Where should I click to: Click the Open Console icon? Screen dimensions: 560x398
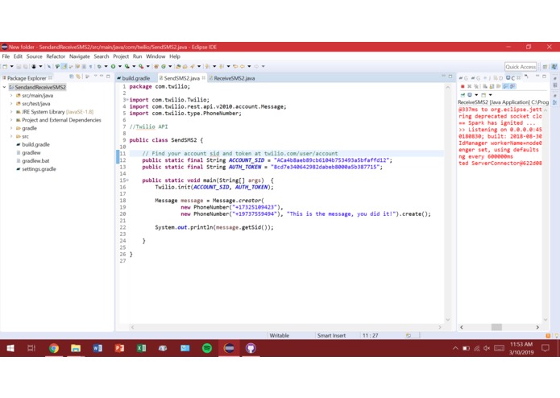coord(483,95)
